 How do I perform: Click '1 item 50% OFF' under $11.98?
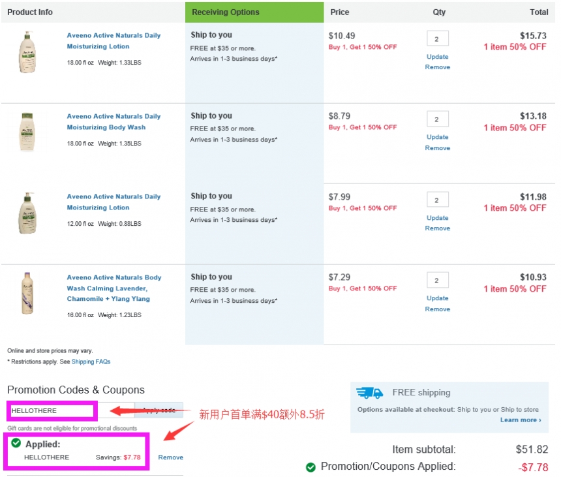[515, 208]
